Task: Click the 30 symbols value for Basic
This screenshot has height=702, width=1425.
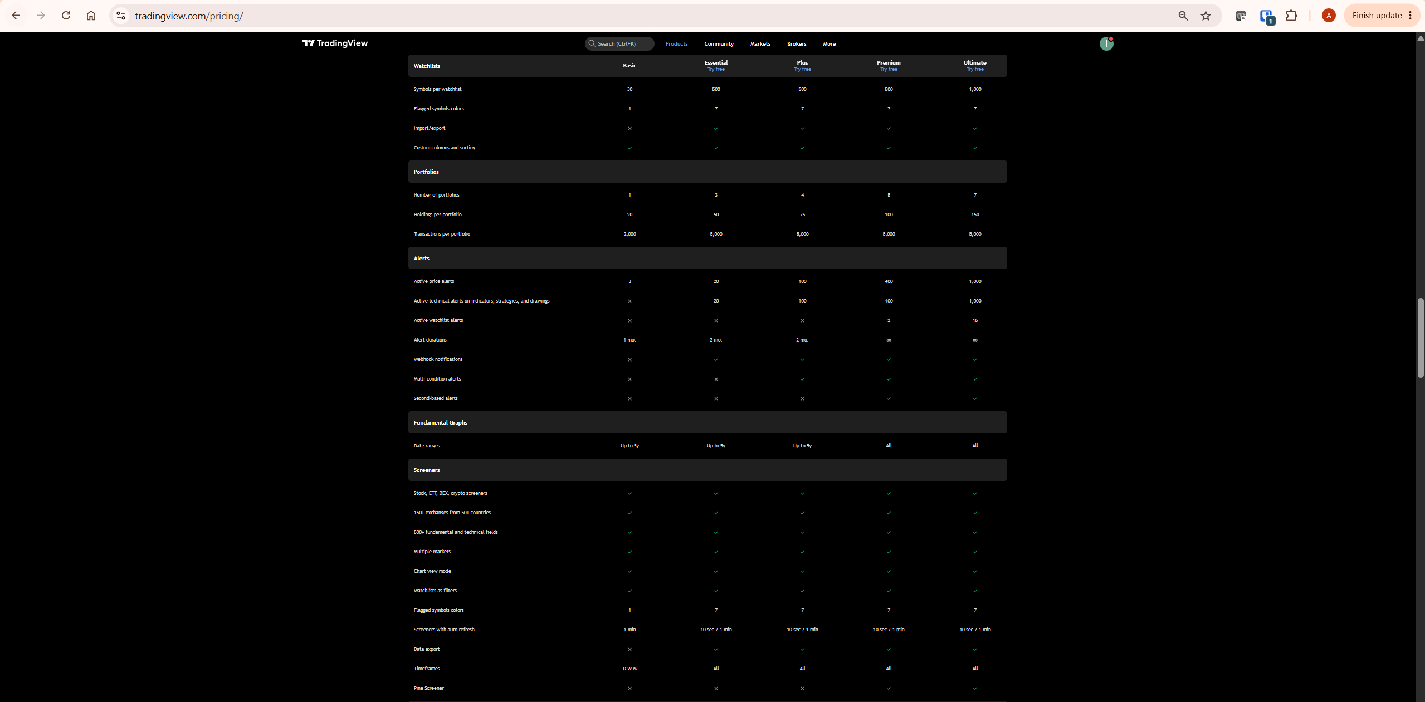Action: pos(629,89)
